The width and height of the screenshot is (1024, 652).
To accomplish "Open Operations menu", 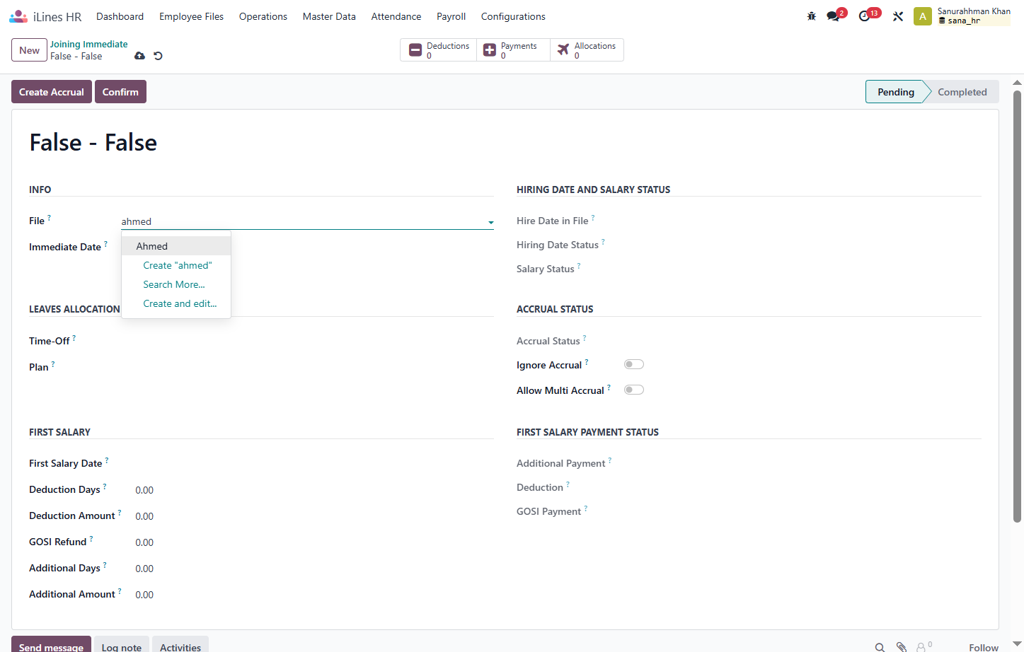I will point(263,16).
